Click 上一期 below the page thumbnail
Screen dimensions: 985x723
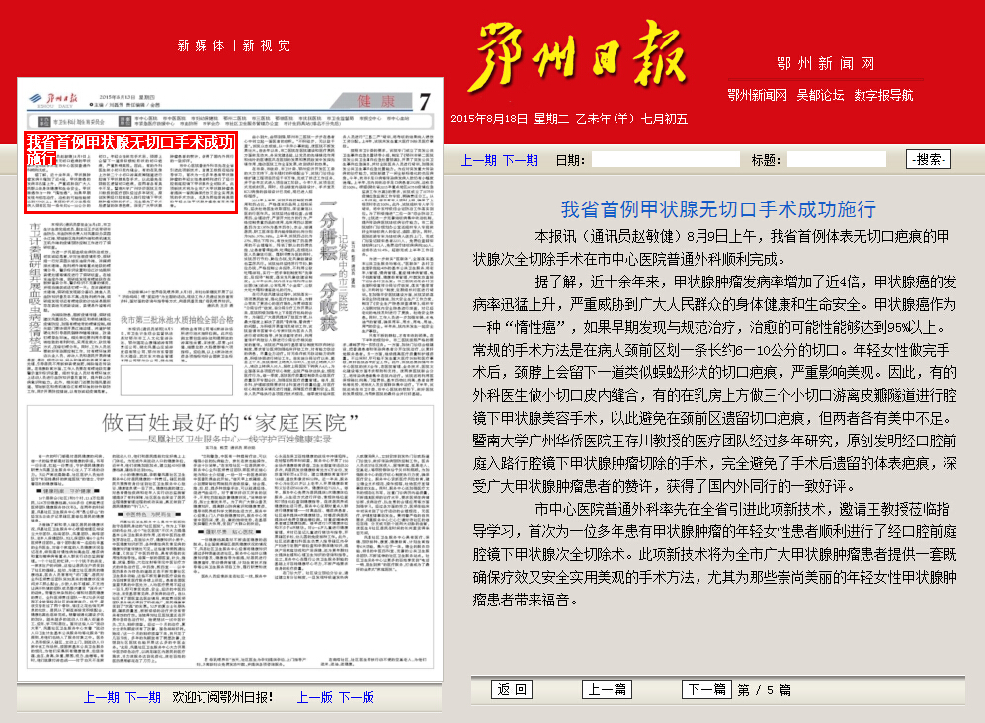coord(101,698)
